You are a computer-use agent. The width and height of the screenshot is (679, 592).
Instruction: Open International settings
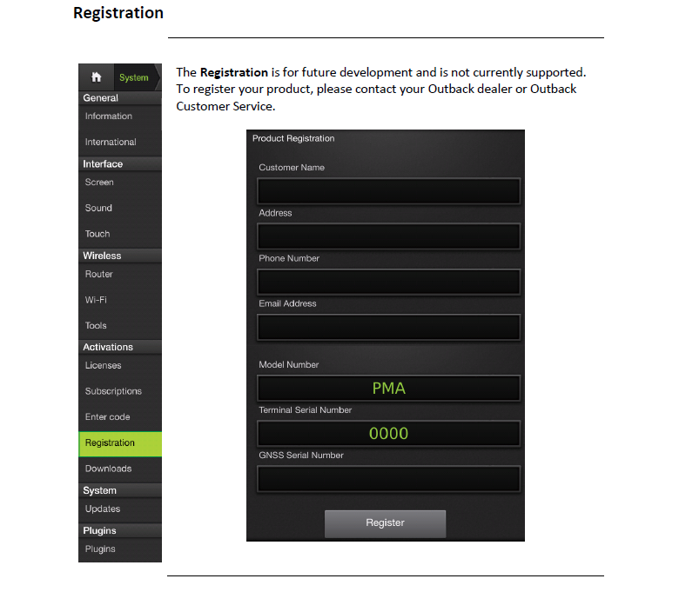pos(120,143)
